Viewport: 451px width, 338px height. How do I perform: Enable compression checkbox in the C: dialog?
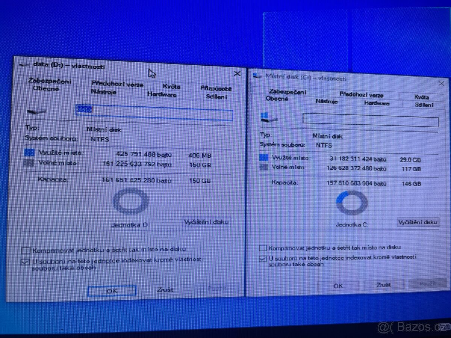[262, 247]
